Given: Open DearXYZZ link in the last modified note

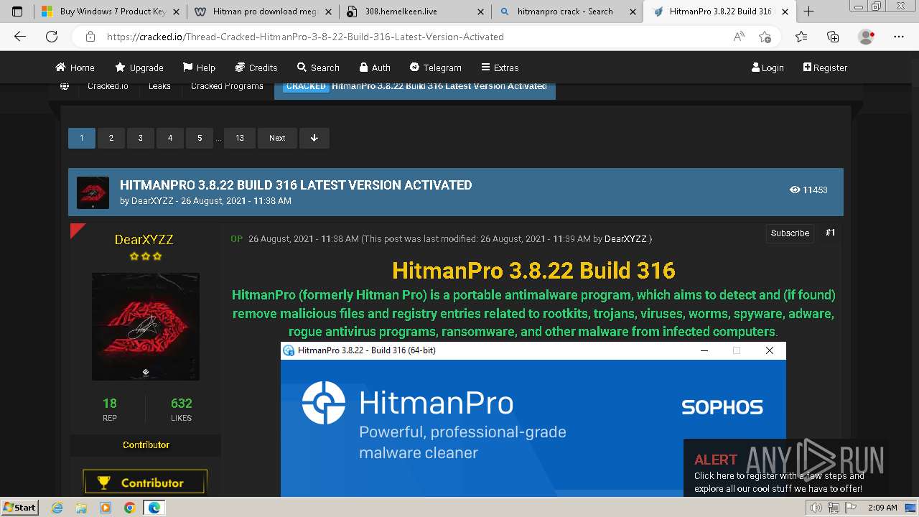Looking at the screenshot, I should click(625, 239).
